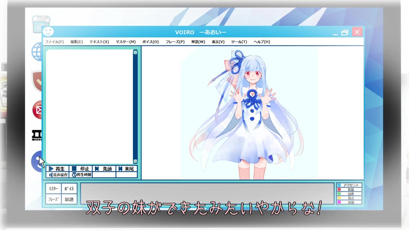
Task: Click the smiley face icon in VOIRO title bar
Action: (48, 32)
